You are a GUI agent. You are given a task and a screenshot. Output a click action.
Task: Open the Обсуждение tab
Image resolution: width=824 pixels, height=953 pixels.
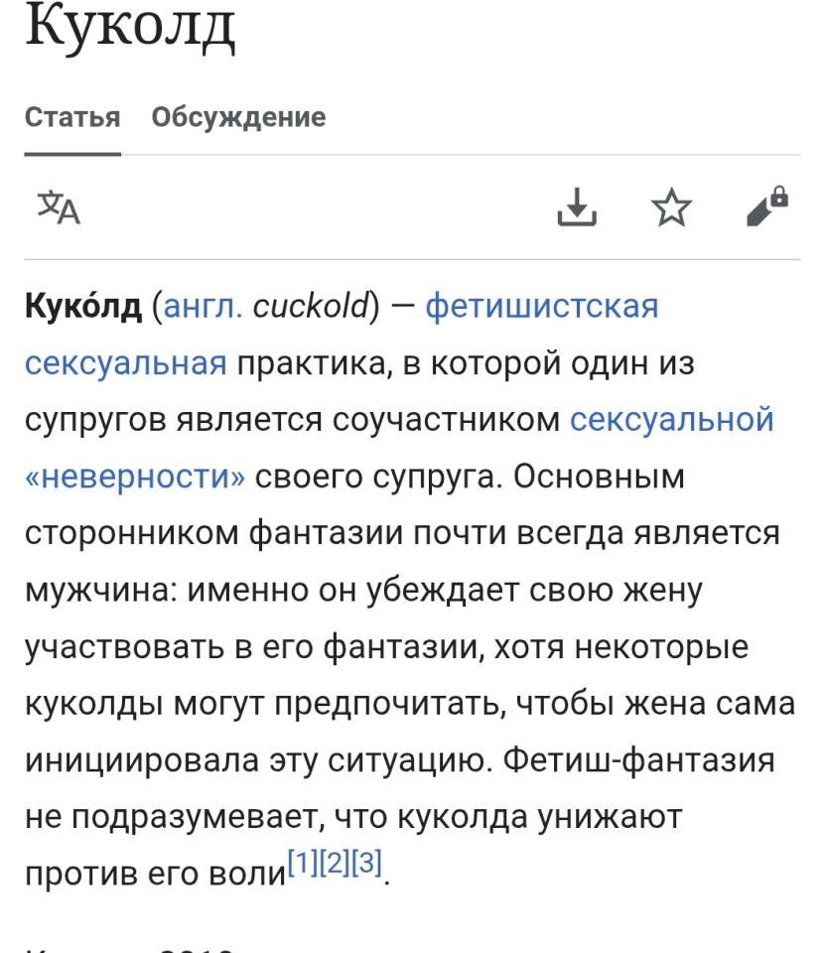(238, 117)
